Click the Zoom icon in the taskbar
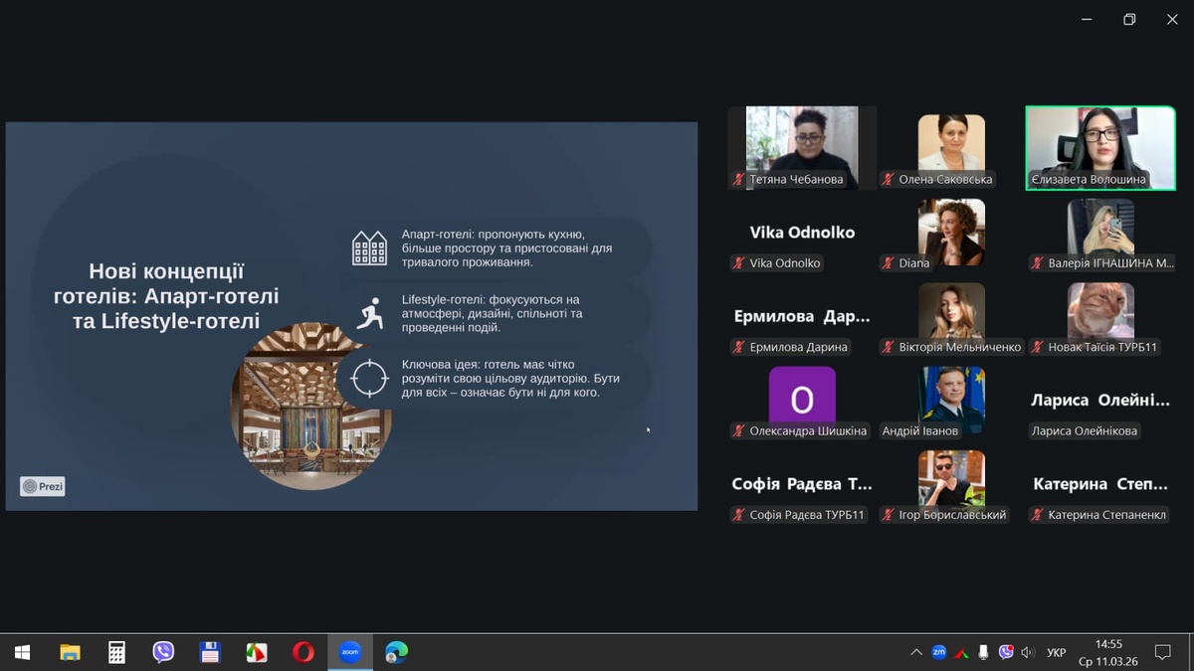The image size is (1194, 671). [x=349, y=652]
